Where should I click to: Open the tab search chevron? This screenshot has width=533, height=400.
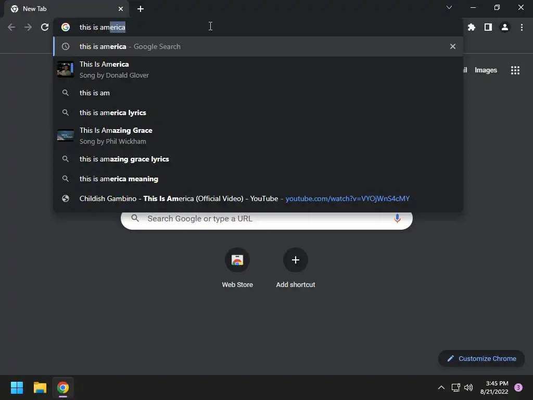click(449, 7)
